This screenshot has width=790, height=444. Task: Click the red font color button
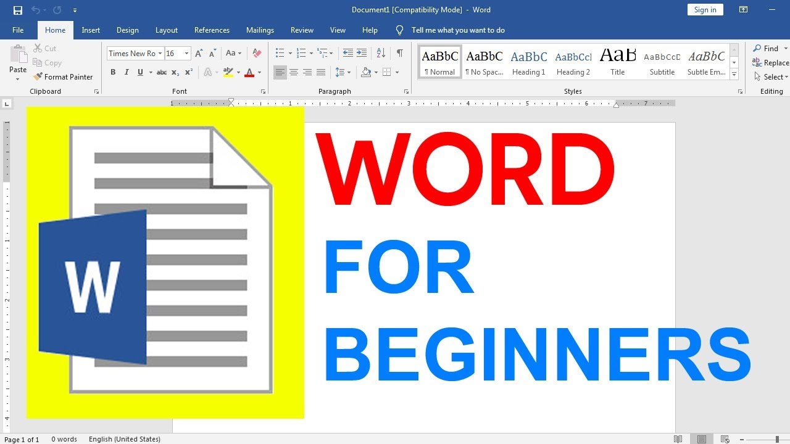tap(249, 72)
